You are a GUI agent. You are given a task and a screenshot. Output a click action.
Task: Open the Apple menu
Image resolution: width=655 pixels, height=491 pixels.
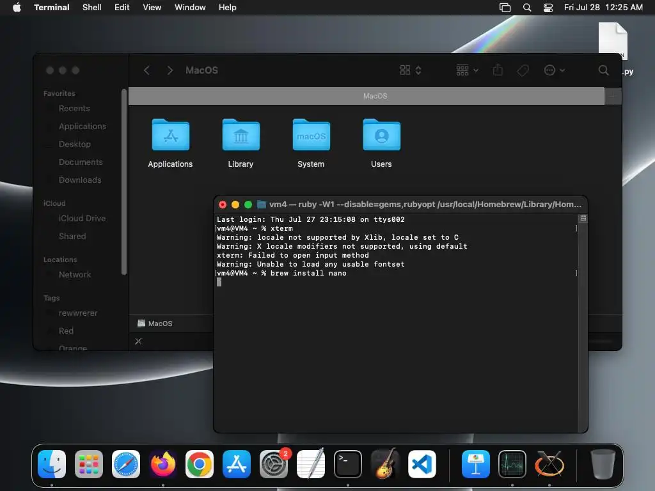17,8
